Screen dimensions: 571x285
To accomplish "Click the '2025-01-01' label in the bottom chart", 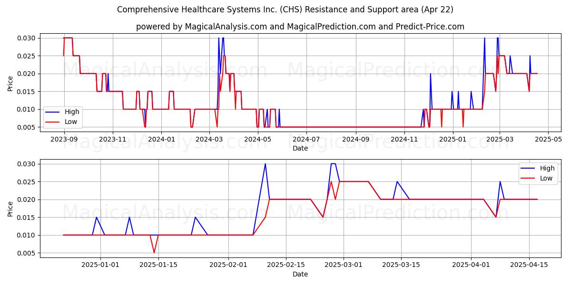I will pos(100,265).
